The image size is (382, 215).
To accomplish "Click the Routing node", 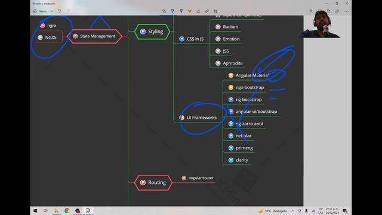I will tap(153, 182).
